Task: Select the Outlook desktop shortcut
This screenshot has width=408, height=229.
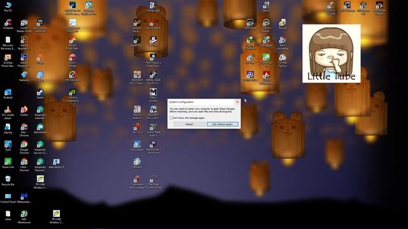Action: 8,94
